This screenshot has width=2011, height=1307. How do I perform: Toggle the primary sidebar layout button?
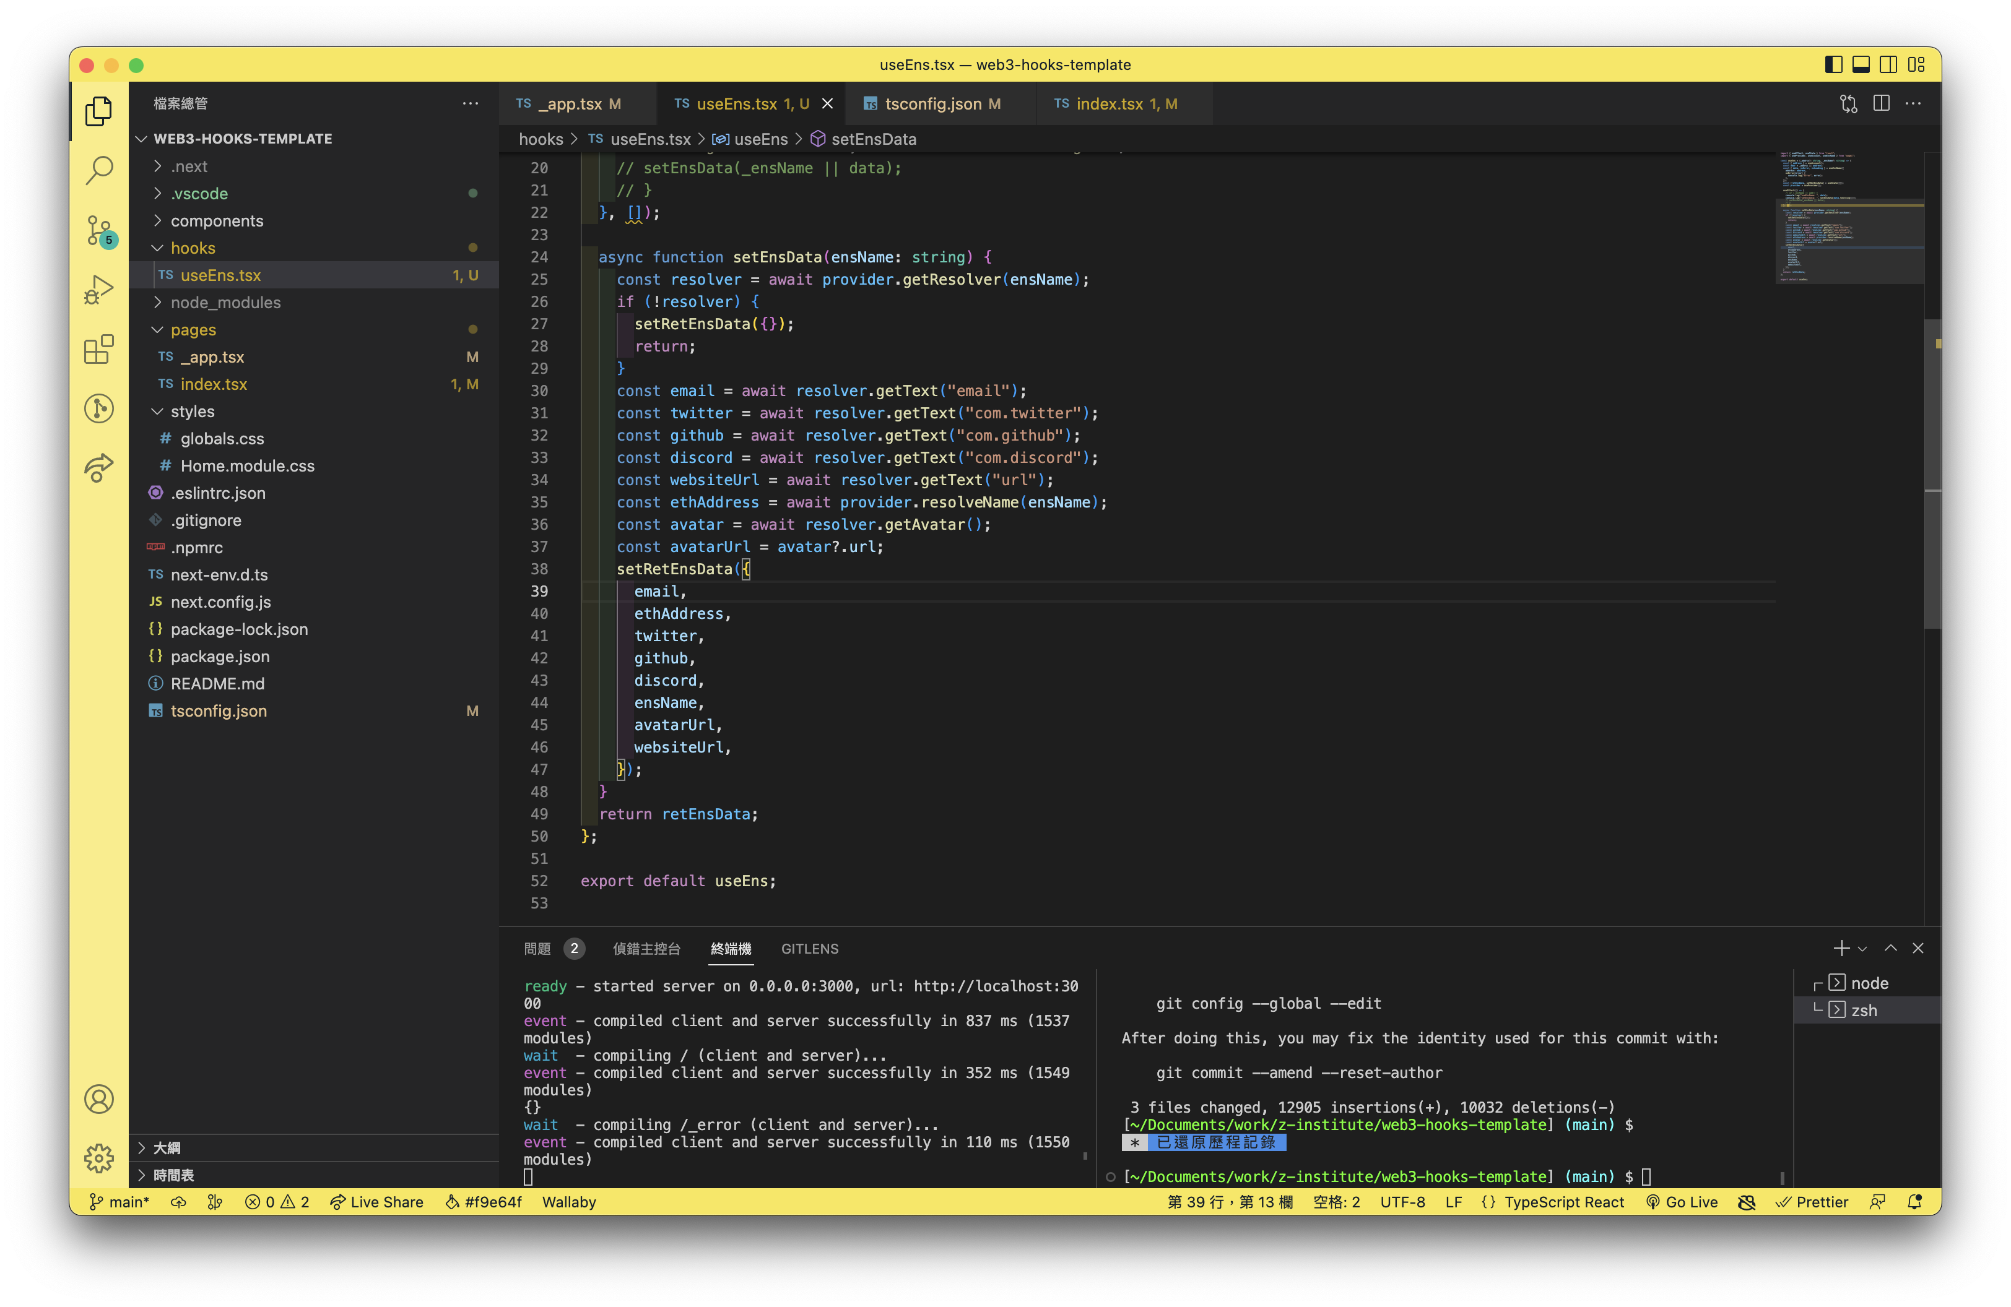(x=1833, y=65)
